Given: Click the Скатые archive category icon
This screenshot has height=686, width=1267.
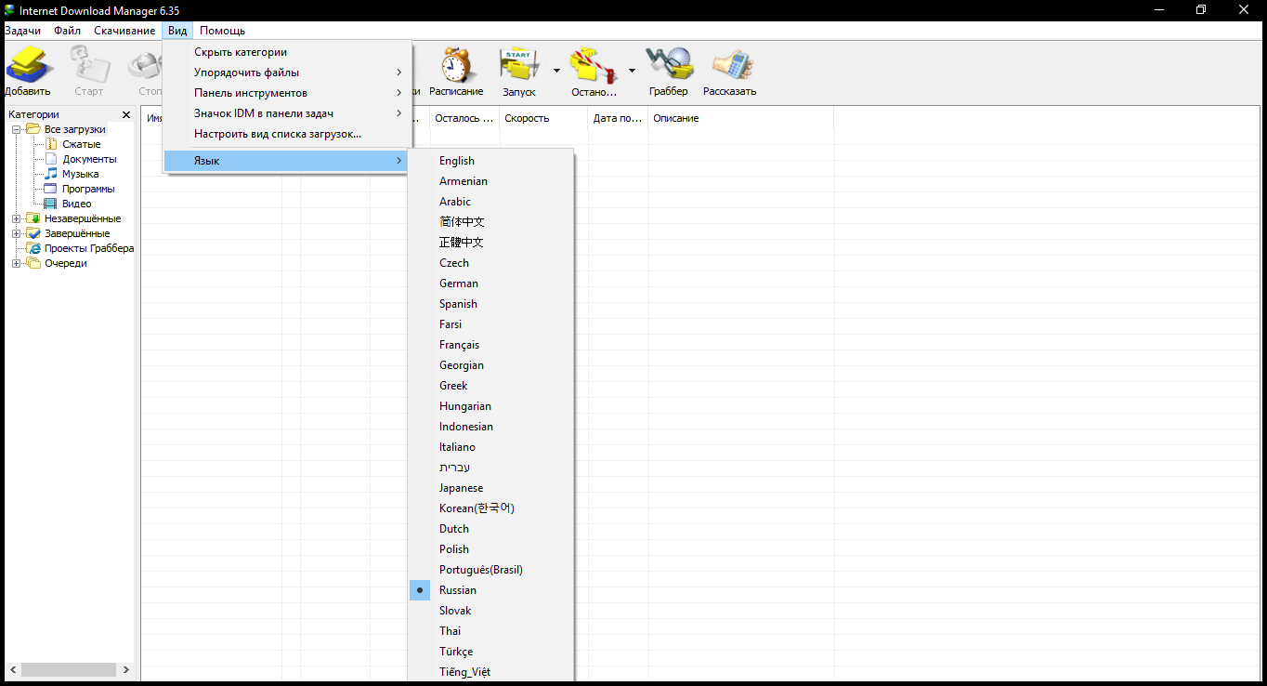Looking at the screenshot, I should pyautogui.click(x=52, y=144).
